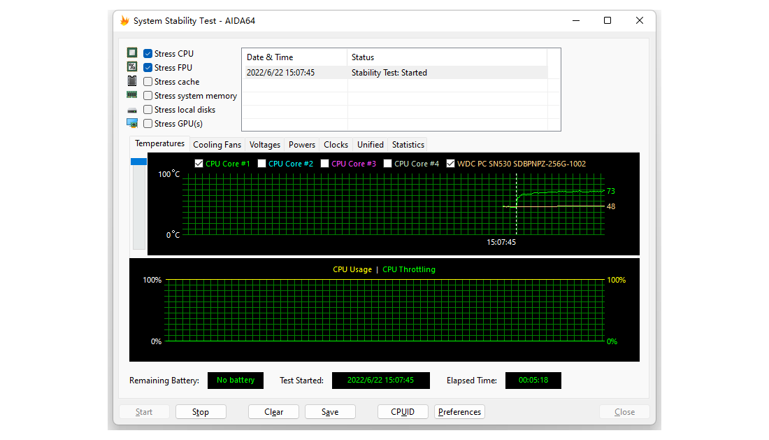Hide CPU Core #1 from the graph
This screenshot has width=769, height=440.
[199, 164]
